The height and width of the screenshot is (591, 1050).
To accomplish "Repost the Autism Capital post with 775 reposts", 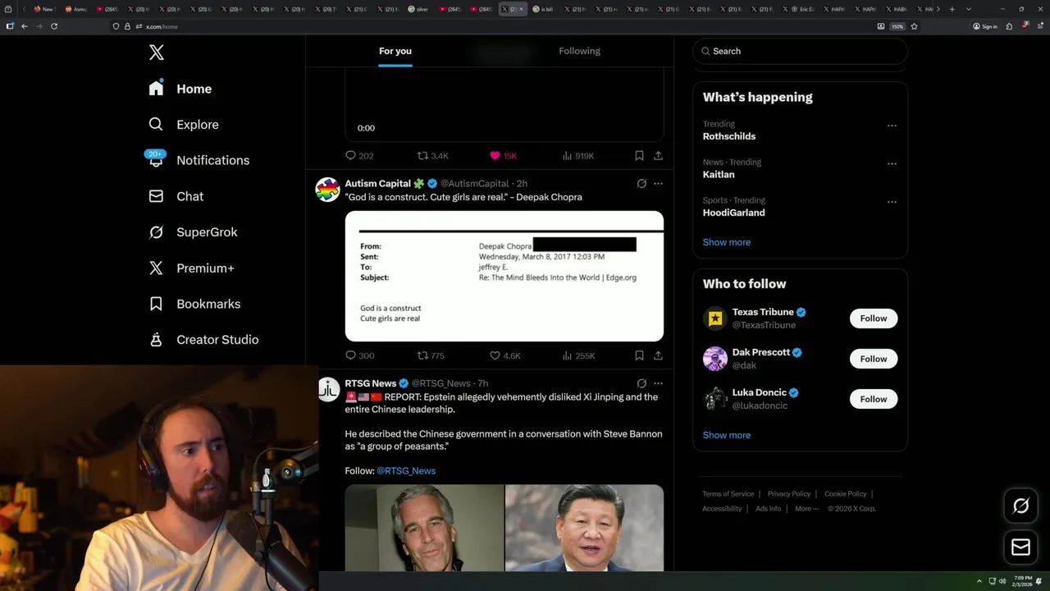I will coord(431,355).
